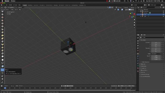Add a new workspace with plus button

(x=85, y=5)
